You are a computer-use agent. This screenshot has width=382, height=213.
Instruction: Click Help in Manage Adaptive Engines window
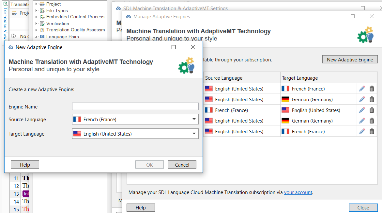pyautogui.click(x=141, y=208)
